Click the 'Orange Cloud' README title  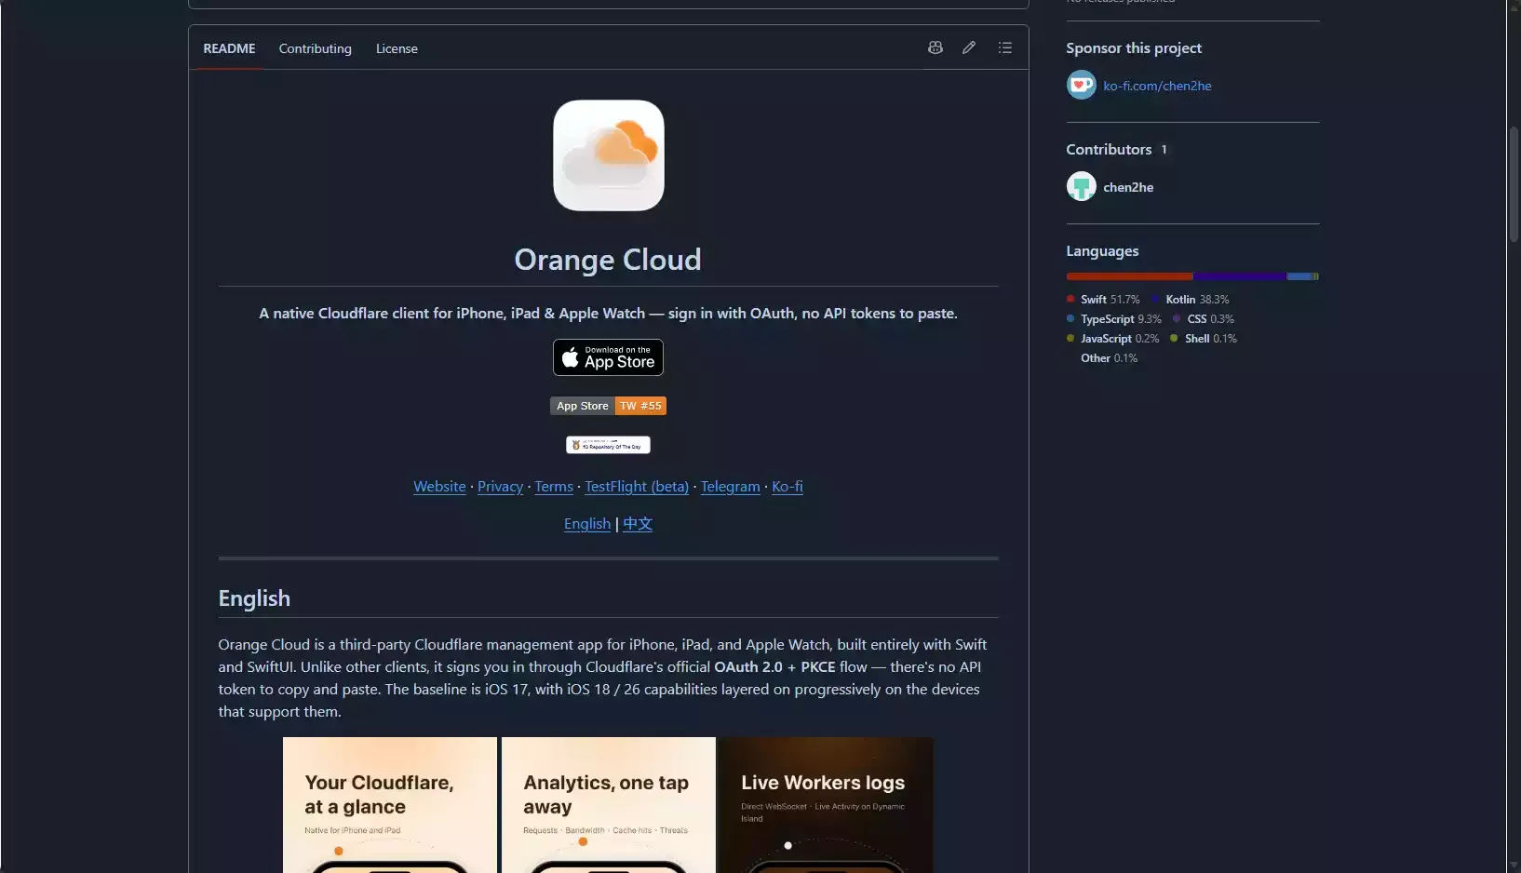tap(608, 260)
